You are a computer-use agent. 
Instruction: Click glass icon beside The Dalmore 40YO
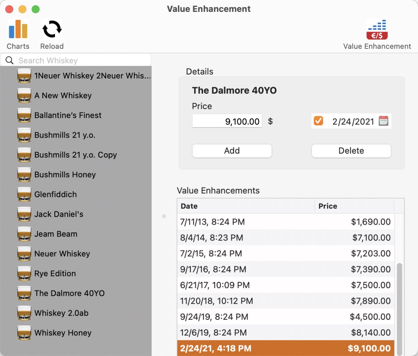24,293
